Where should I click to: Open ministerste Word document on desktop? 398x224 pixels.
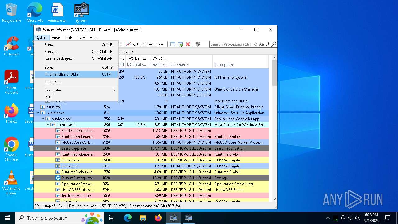pyautogui.click(x=58, y=13)
